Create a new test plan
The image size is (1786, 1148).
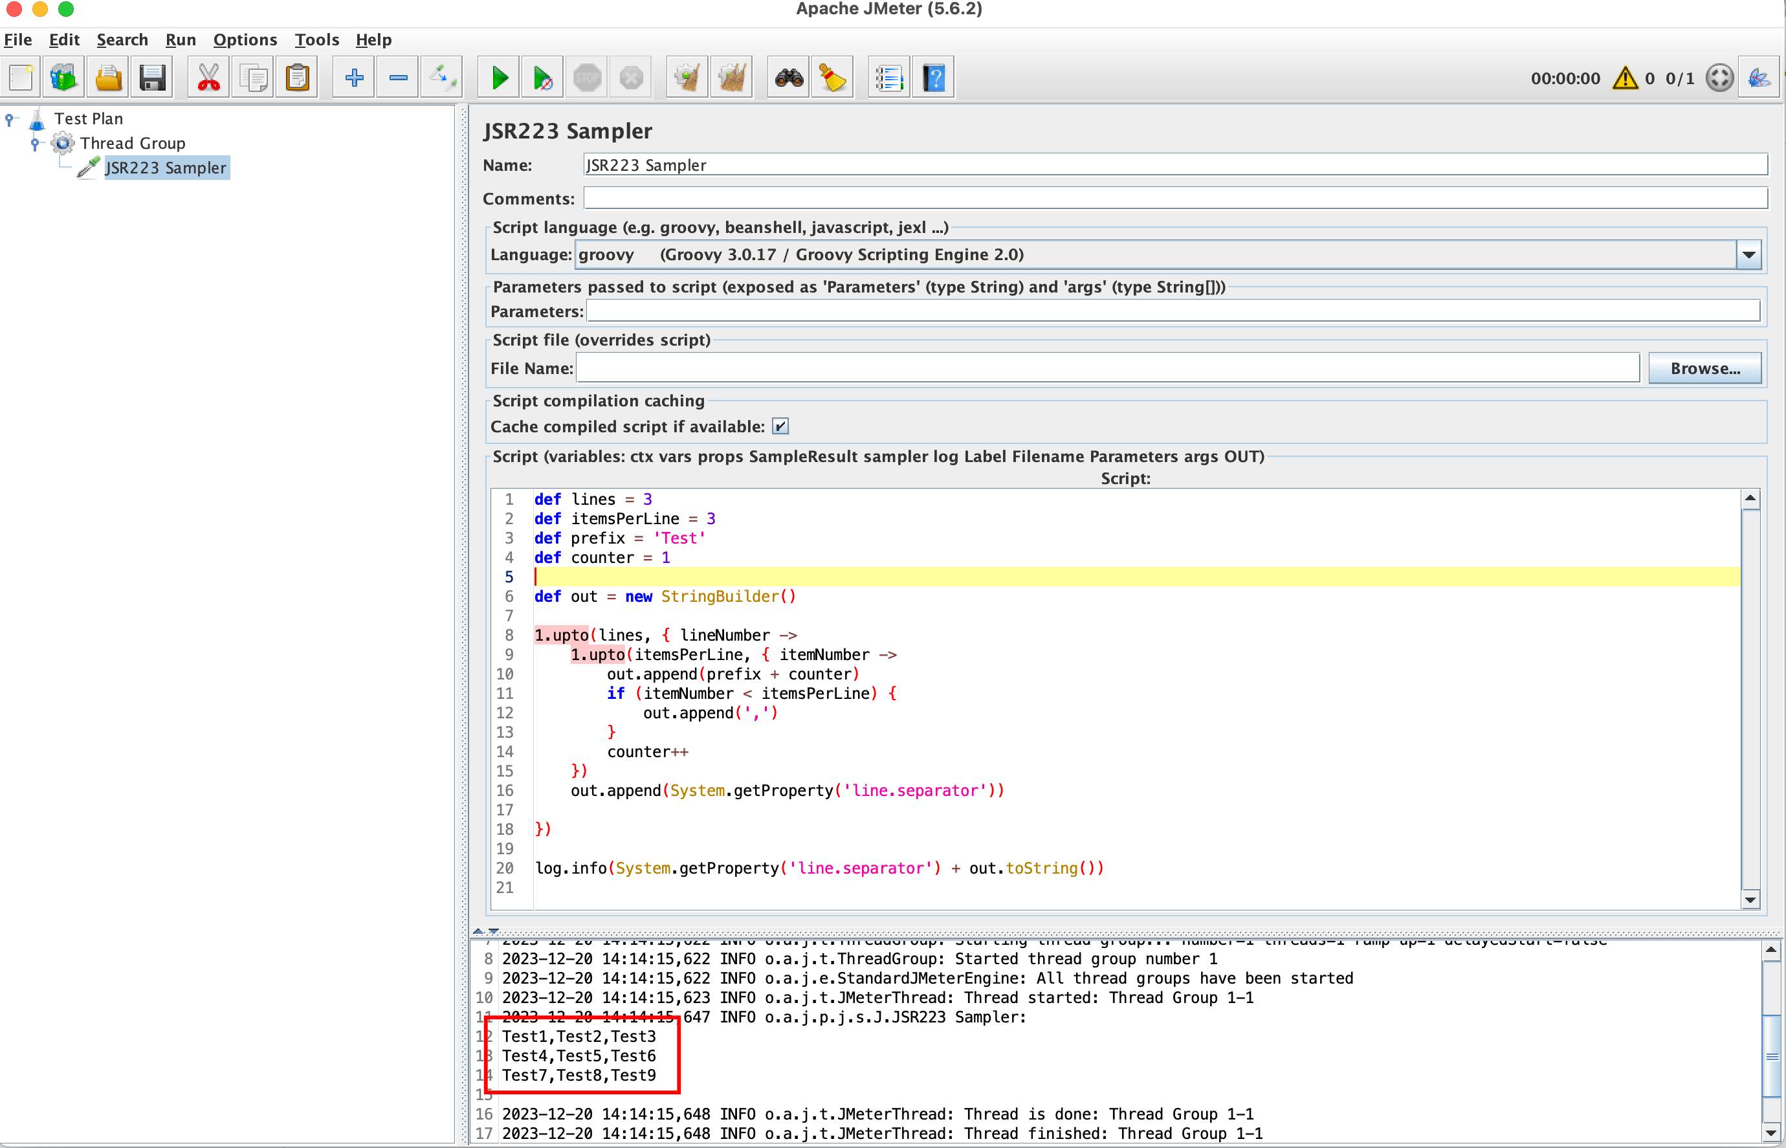coord(21,77)
